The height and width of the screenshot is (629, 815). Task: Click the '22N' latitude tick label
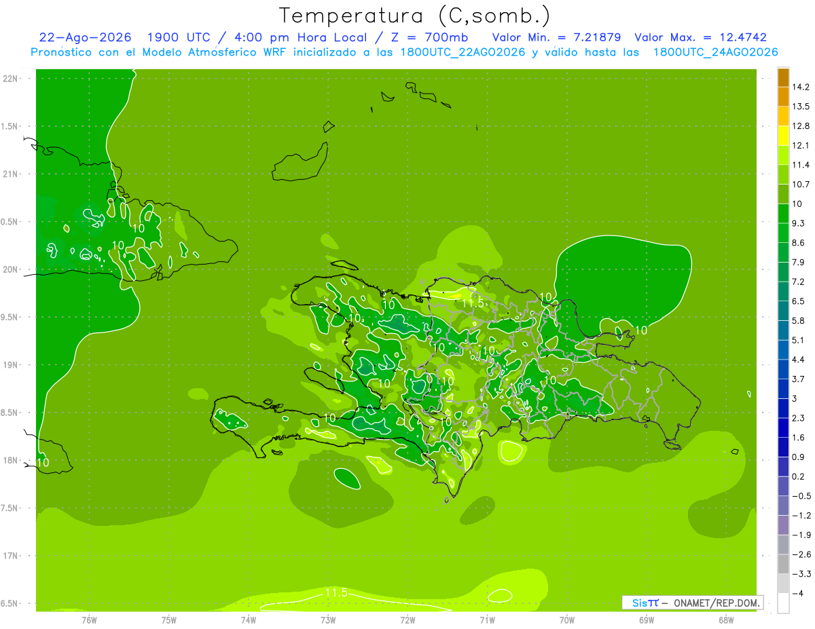(10, 78)
